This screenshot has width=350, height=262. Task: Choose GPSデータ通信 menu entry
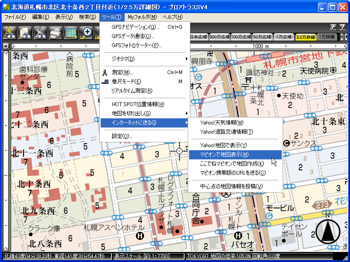pyautogui.click(x=144, y=36)
